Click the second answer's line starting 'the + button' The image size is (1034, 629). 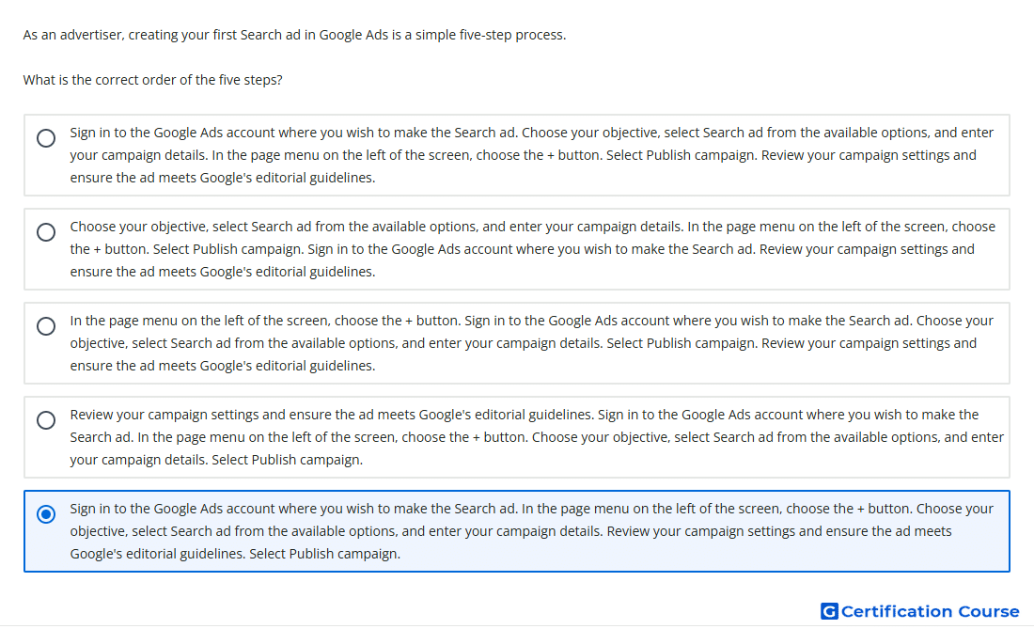[523, 249]
